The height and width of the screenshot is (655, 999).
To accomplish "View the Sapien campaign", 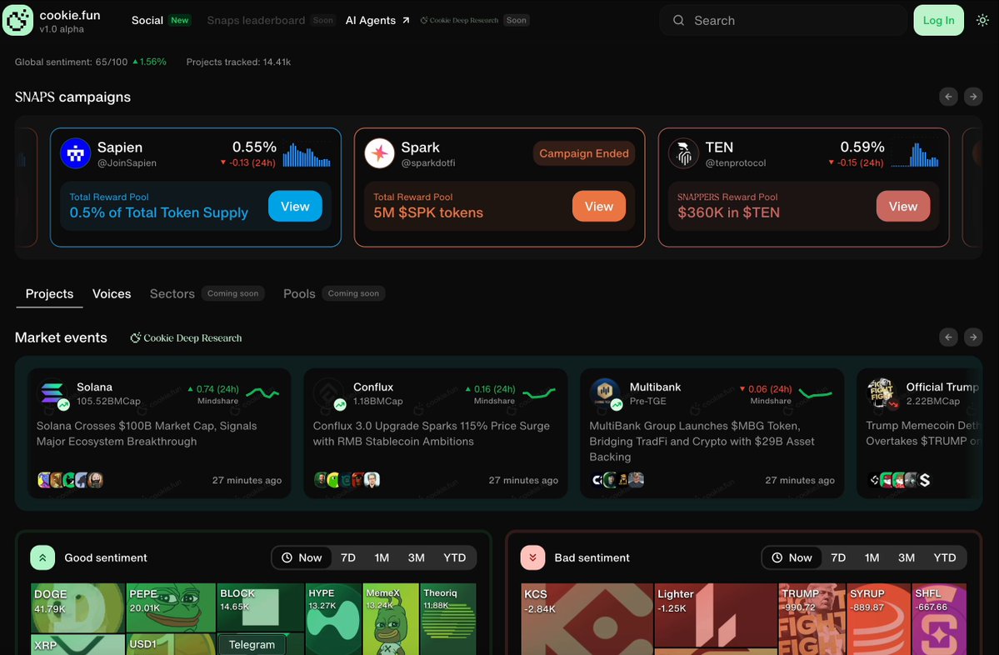I will pyautogui.click(x=295, y=206).
